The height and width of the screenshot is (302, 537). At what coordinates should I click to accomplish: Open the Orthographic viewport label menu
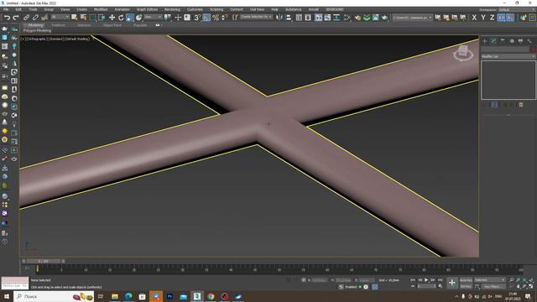[37, 39]
